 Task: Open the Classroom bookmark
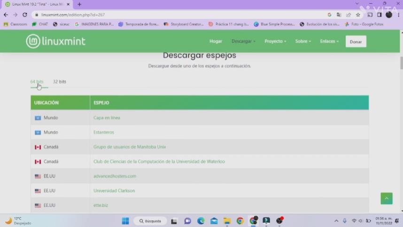click(x=15, y=24)
